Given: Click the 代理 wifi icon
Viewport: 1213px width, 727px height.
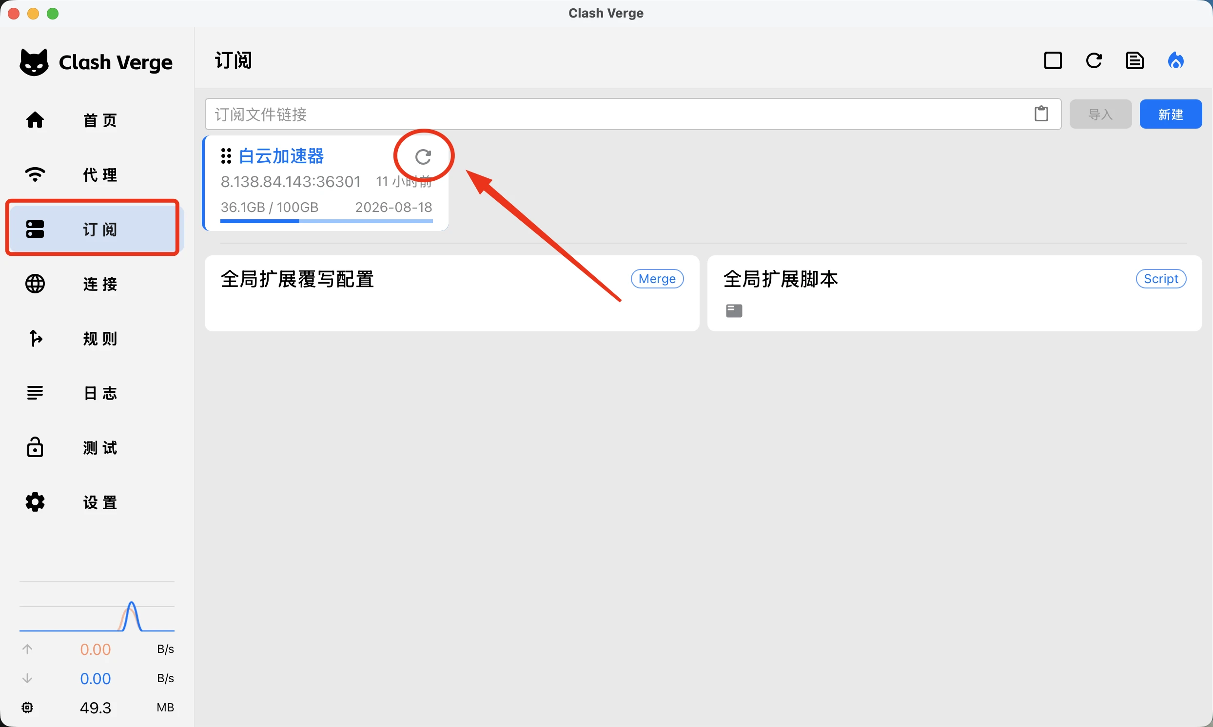Looking at the screenshot, I should click(x=35, y=174).
